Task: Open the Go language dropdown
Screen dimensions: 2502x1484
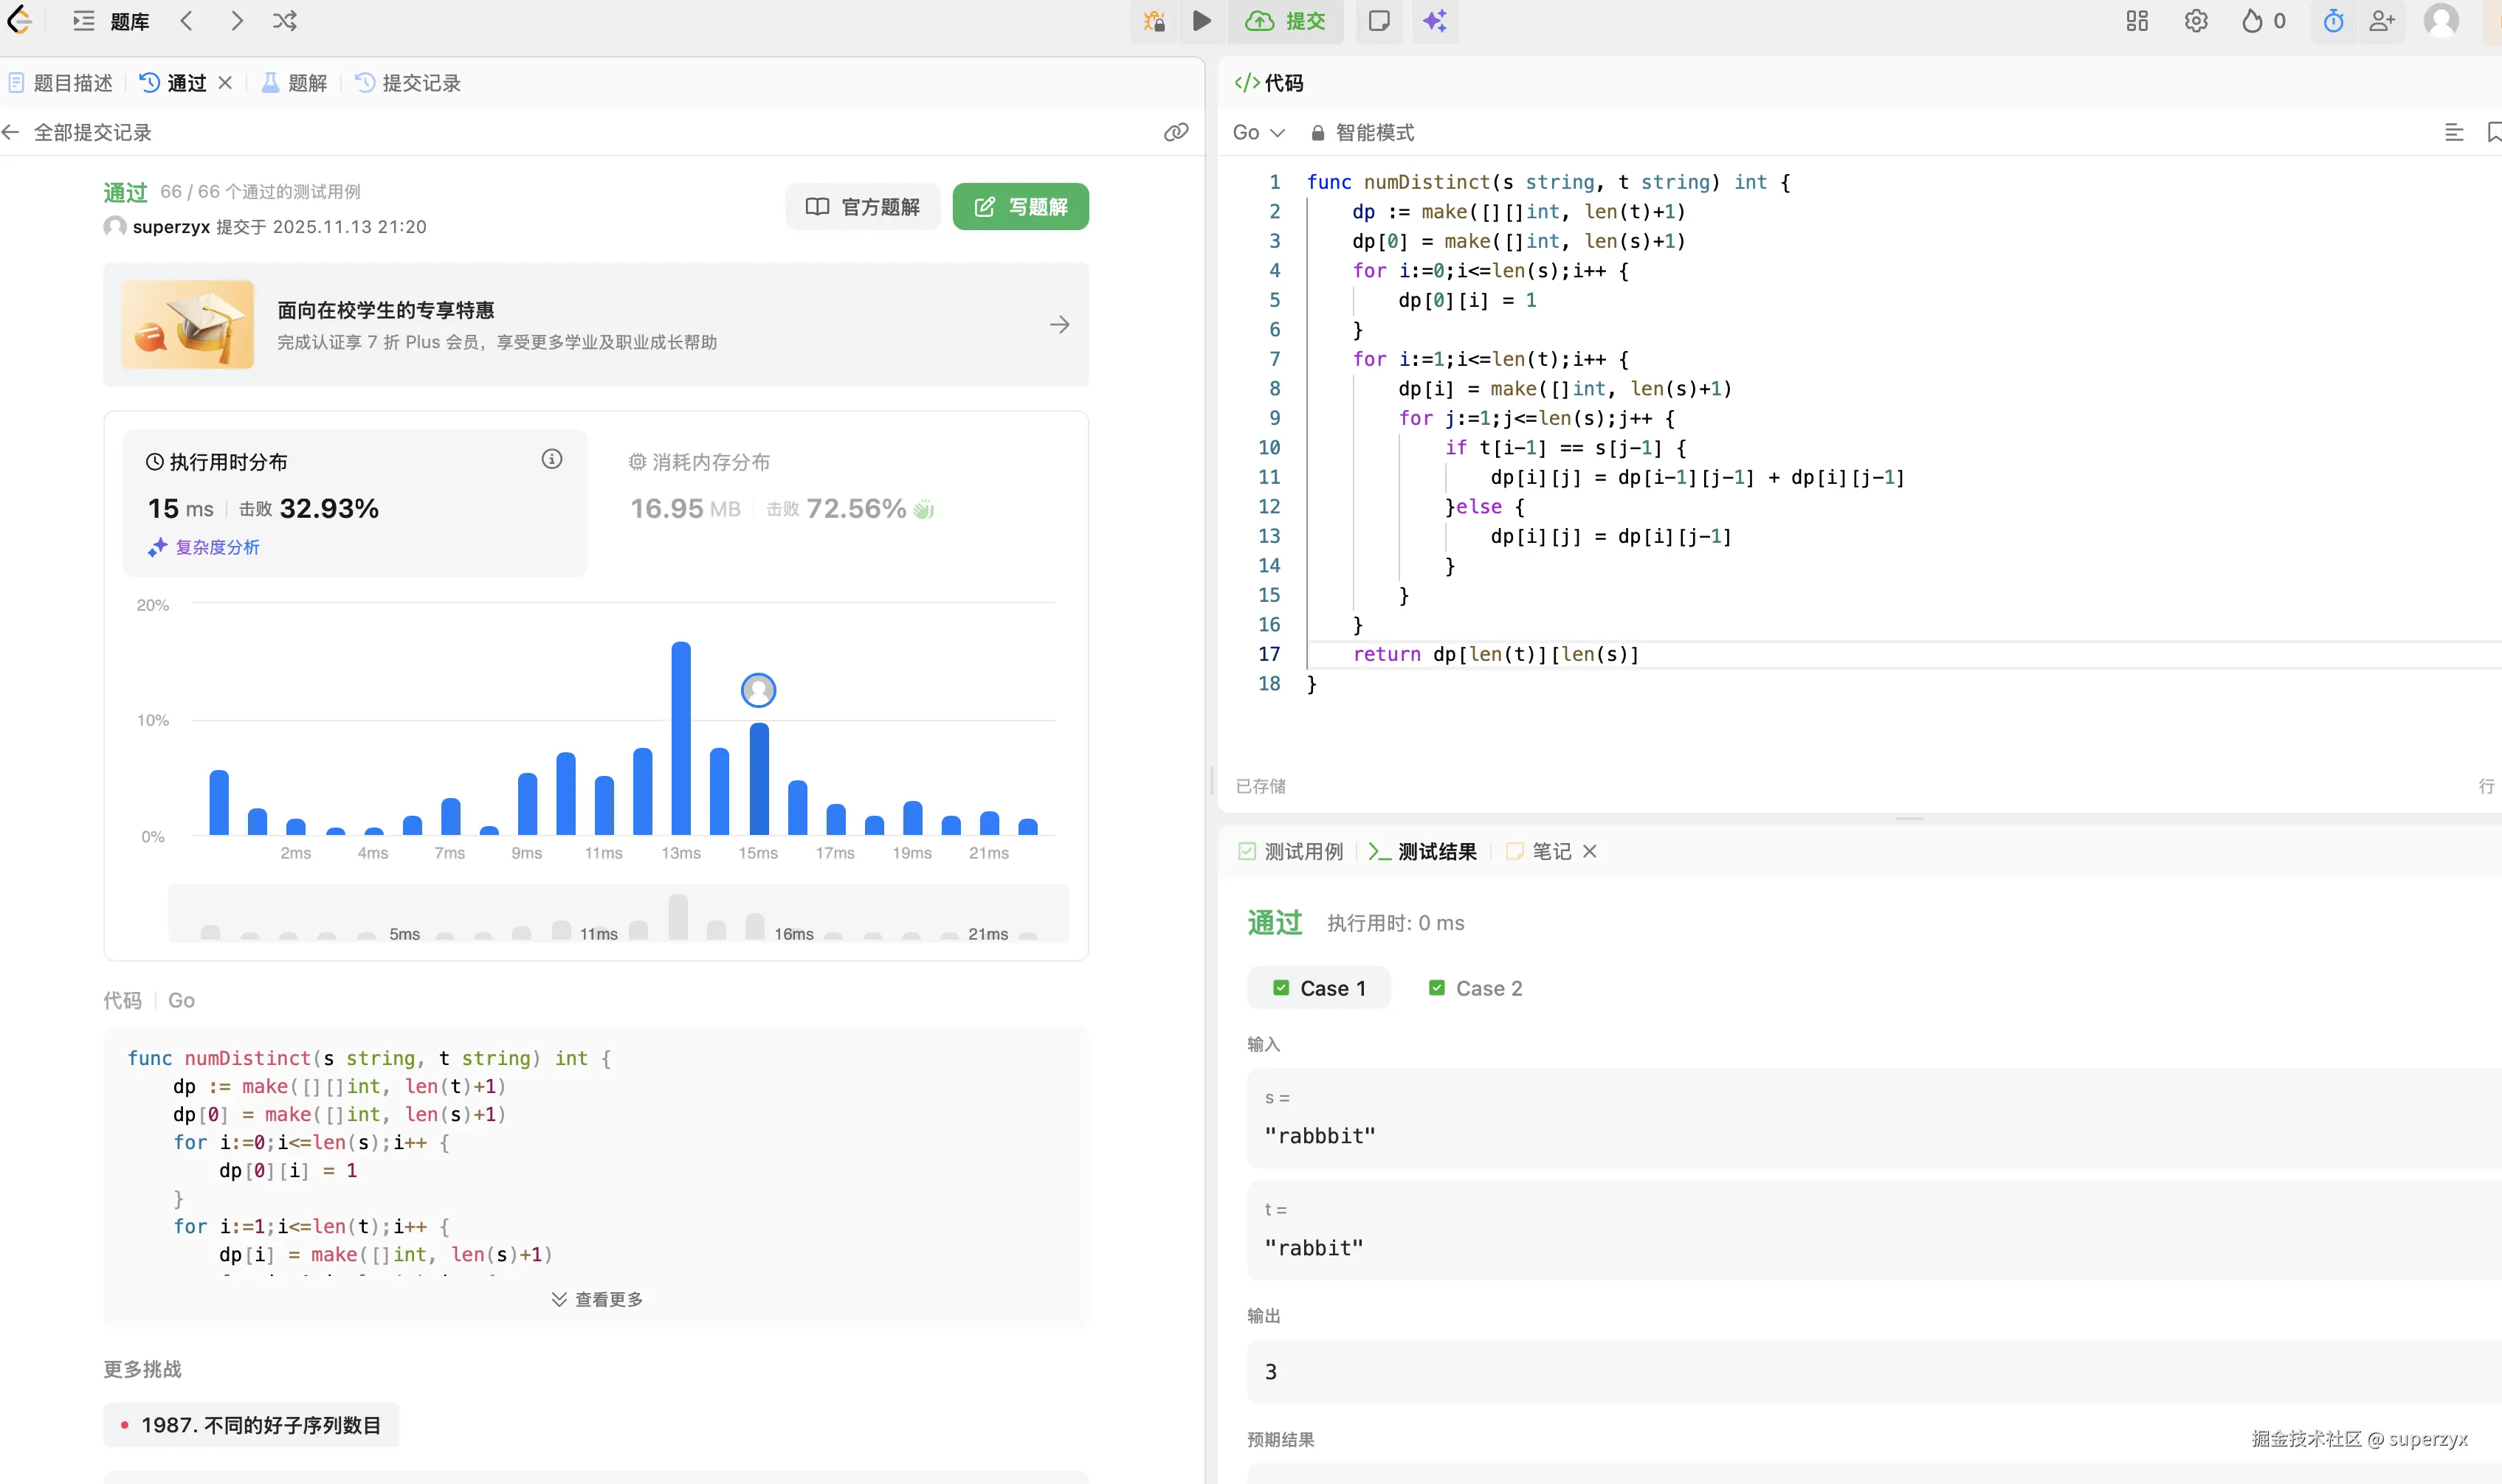Action: [1258, 132]
